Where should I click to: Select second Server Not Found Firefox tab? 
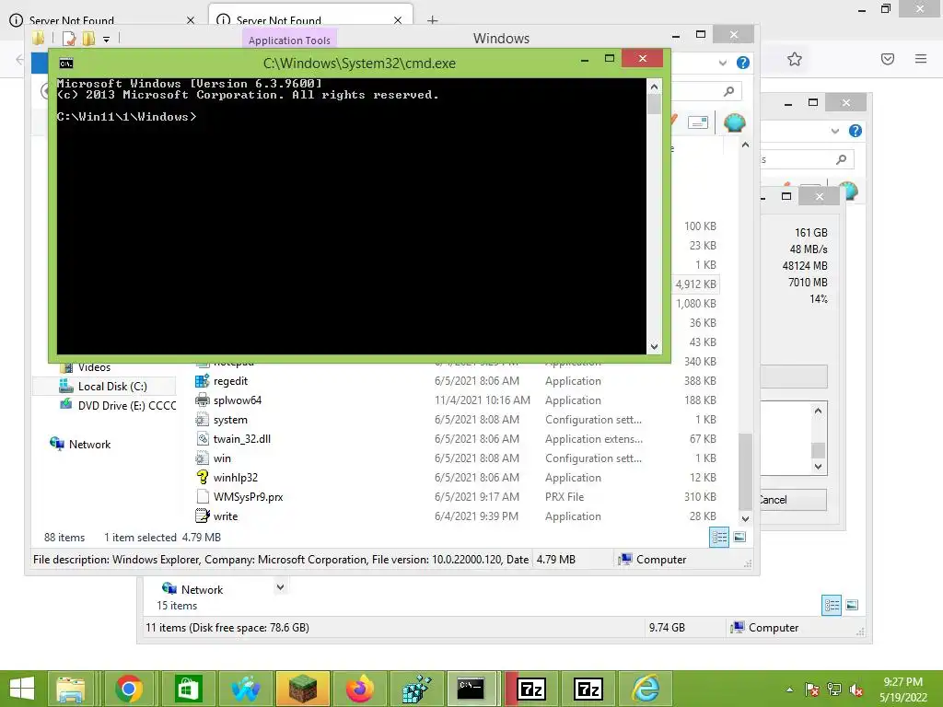[310, 20]
